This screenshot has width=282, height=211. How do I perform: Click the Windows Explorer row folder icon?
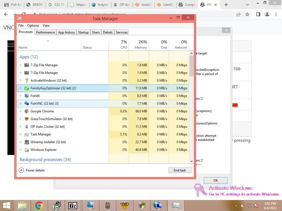click(27, 150)
